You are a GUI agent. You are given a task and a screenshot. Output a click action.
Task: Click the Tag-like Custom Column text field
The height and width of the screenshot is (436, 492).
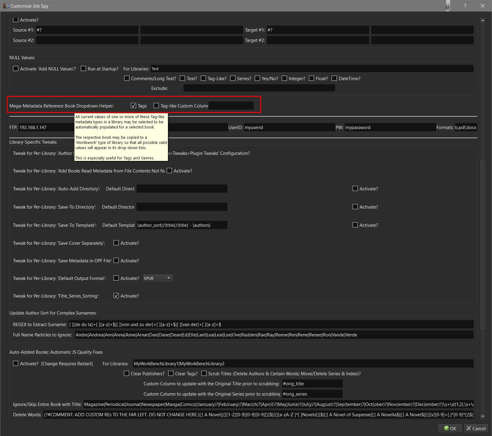click(x=231, y=106)
